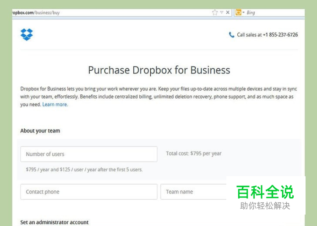Focus the Team name field
This screenshot has height=226, width=317.
tap(193, 192)
